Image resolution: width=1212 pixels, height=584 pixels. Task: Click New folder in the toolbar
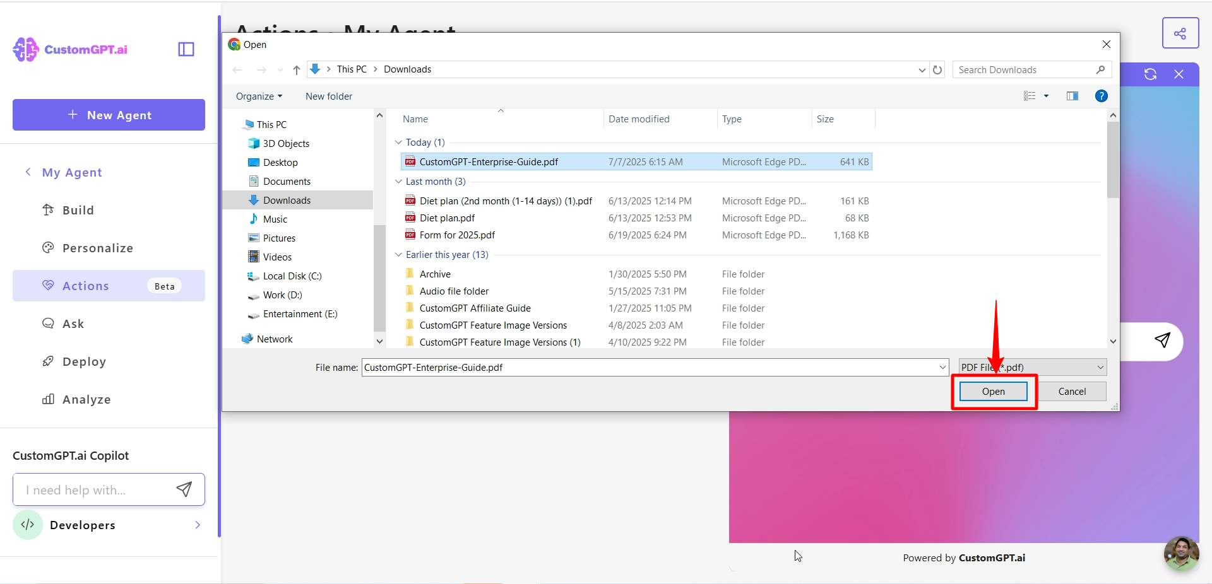(329, 96)
